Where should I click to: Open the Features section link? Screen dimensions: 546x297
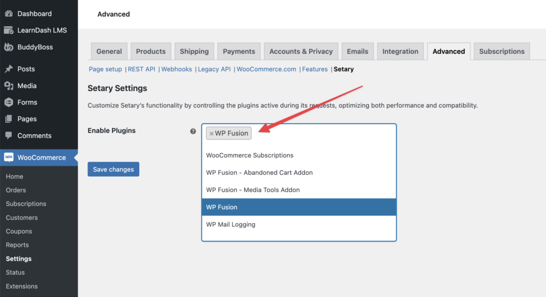315,69
